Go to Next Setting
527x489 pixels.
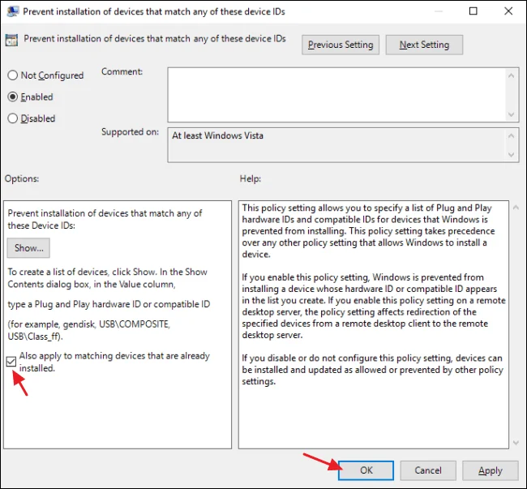(x=424, y=45)
